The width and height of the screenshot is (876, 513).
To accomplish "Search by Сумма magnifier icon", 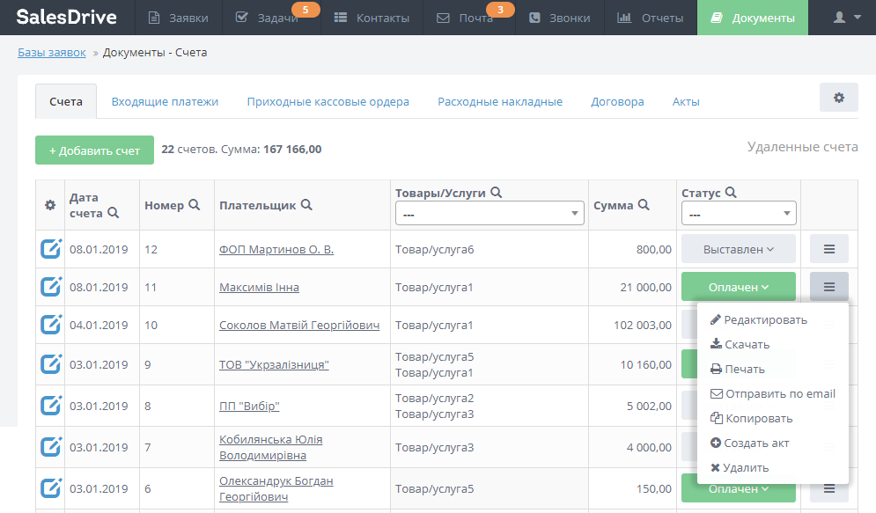I will [x=644, y=205].
